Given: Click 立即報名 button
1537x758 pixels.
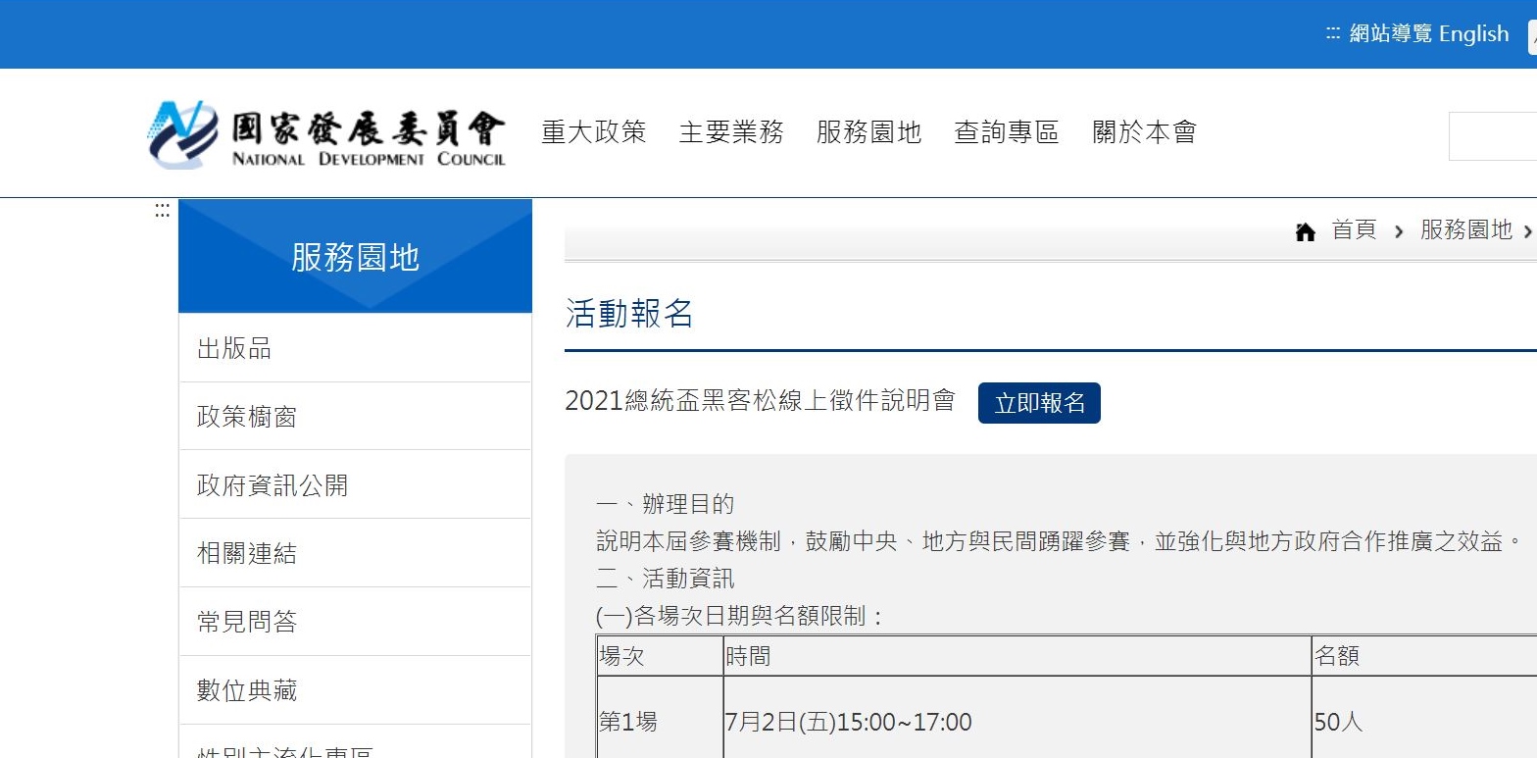Looking at the screenshot, I should pyautogui.click(x=1039, y=403).
